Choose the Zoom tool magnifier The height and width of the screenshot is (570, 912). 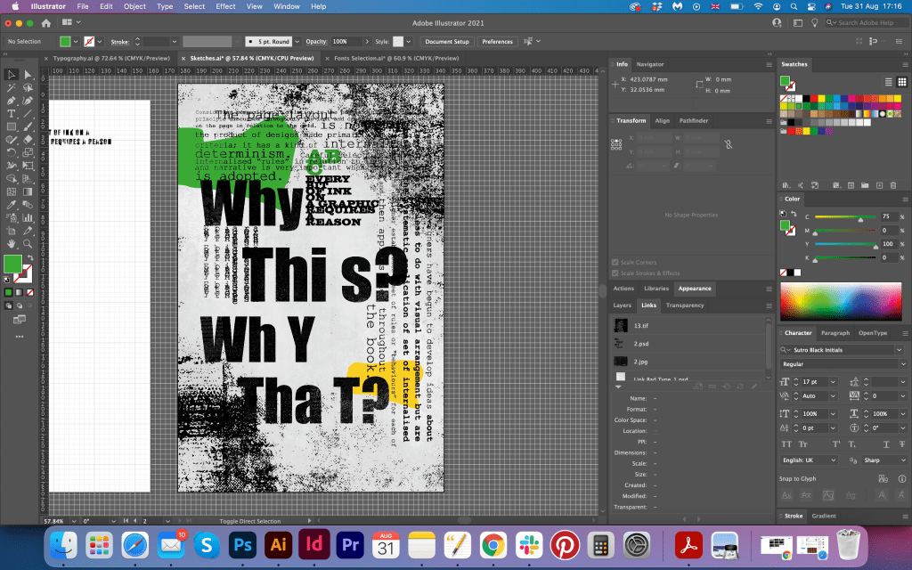28,243
